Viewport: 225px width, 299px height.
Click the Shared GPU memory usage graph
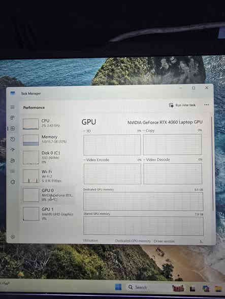143,226
